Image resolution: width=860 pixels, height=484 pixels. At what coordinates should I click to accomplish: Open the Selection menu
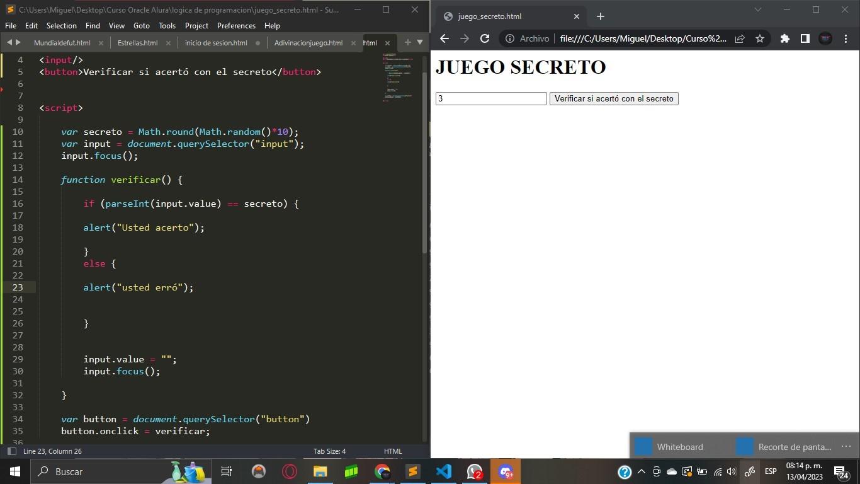tap(62, 26)
